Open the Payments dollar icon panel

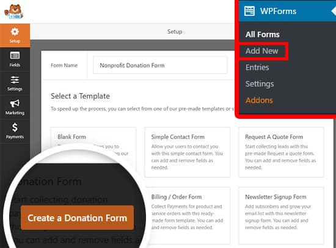point(15,131)
